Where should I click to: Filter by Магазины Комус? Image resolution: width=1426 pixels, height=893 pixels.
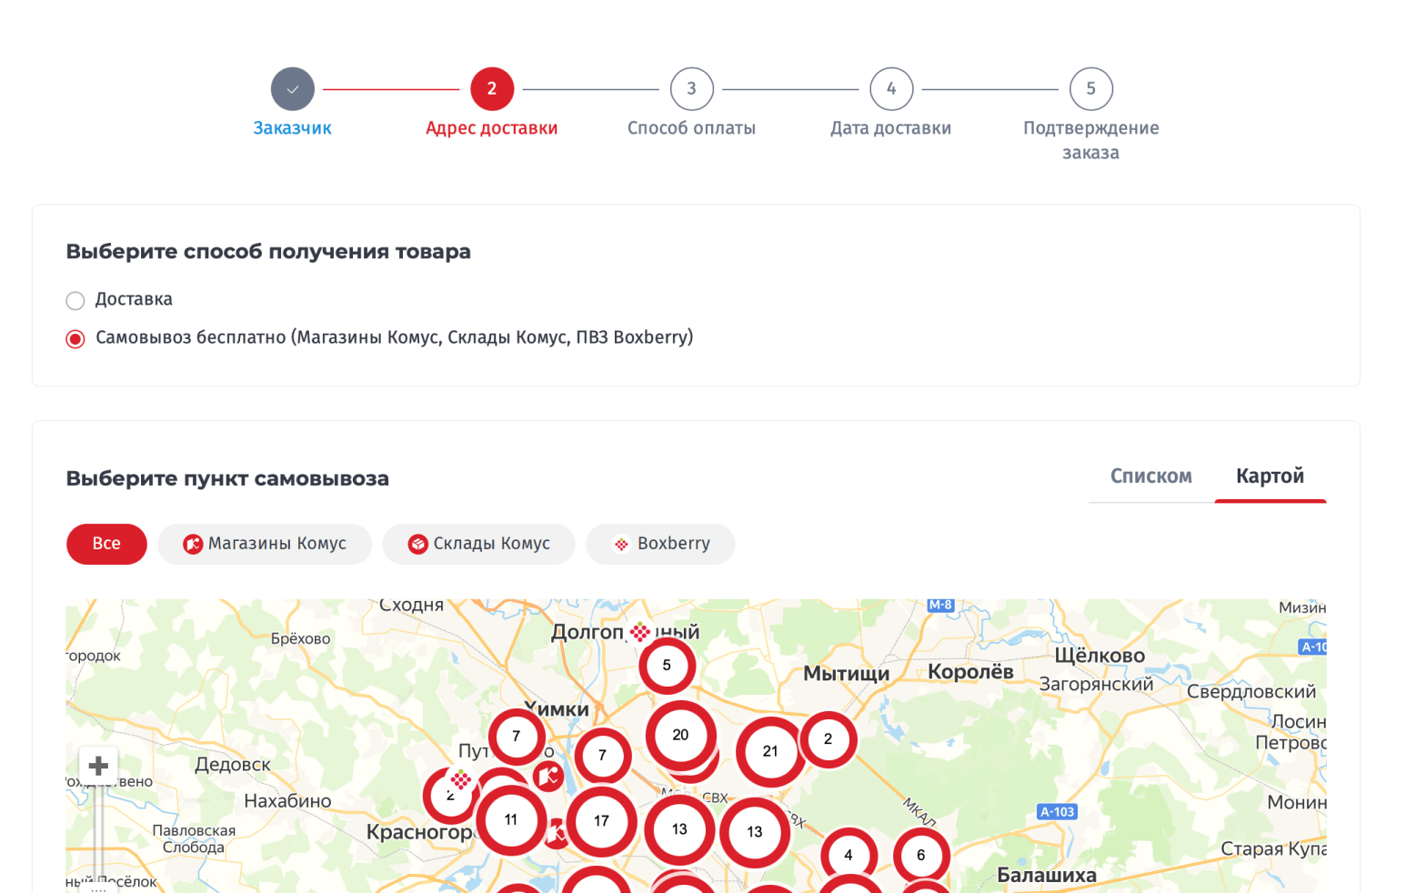click(265, 544)
